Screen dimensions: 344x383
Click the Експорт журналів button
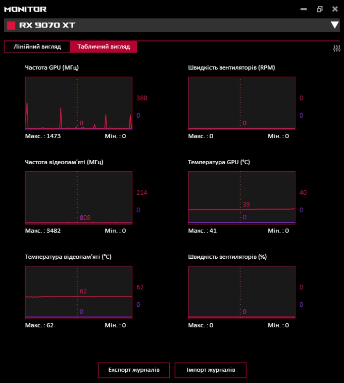point(134,370)
